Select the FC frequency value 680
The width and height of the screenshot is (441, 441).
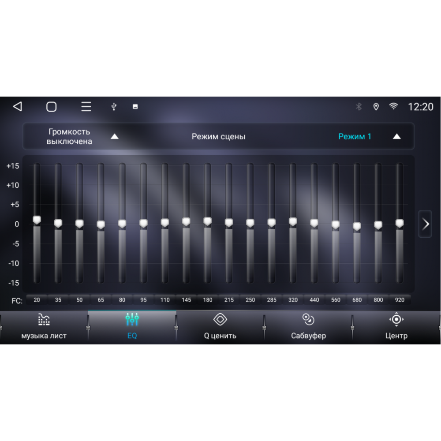click(x=357, y=300)
